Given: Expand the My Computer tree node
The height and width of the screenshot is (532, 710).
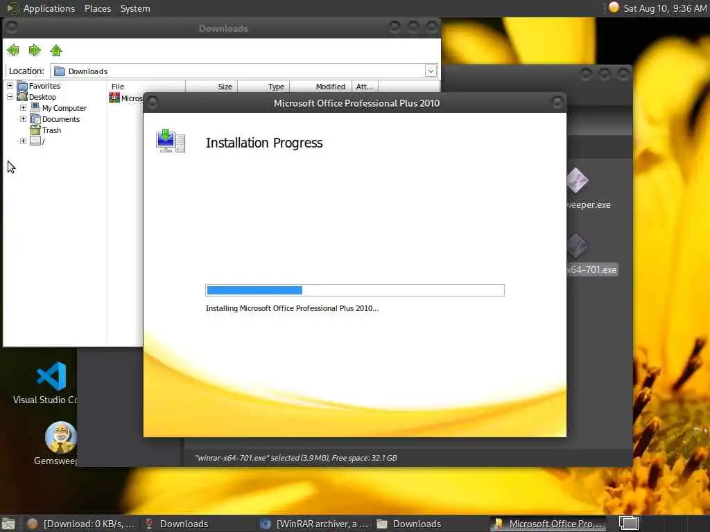Looking at the screenshot, I should pyautogui.click(x=23, y=107).
